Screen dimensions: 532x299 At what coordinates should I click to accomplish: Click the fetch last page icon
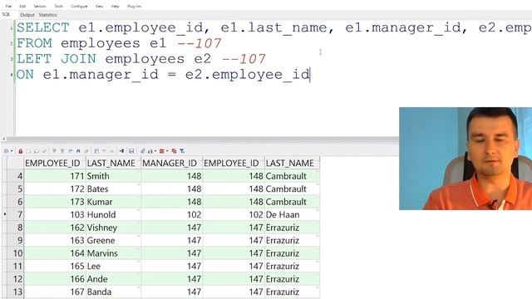(x=62, y=151)
